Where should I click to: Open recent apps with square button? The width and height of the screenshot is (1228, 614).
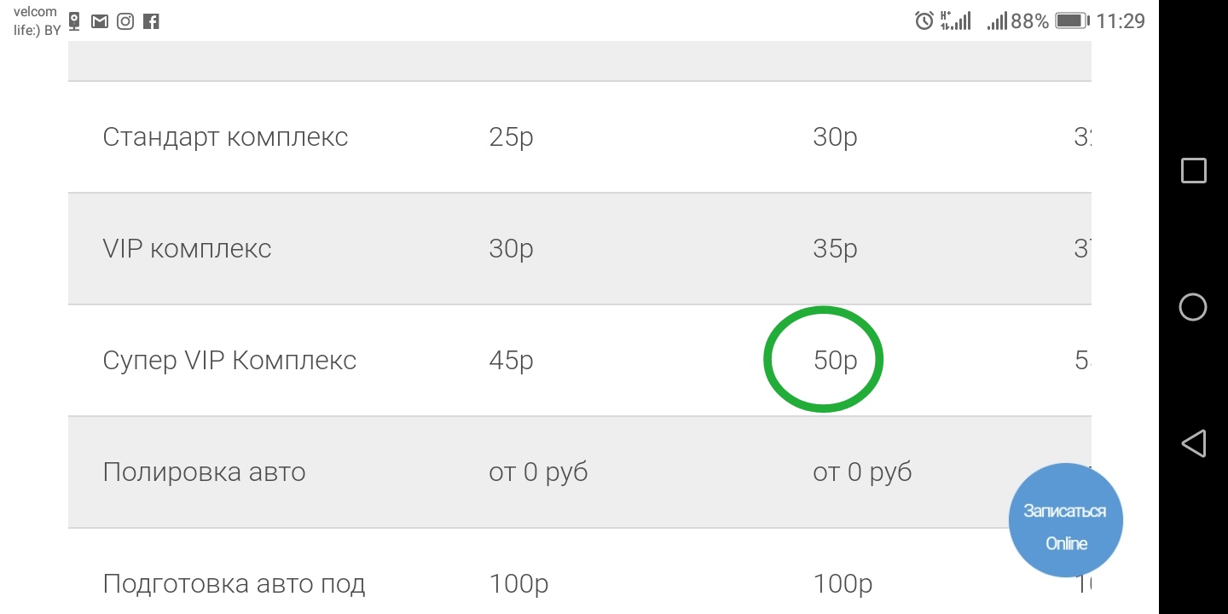[1193, 171]
